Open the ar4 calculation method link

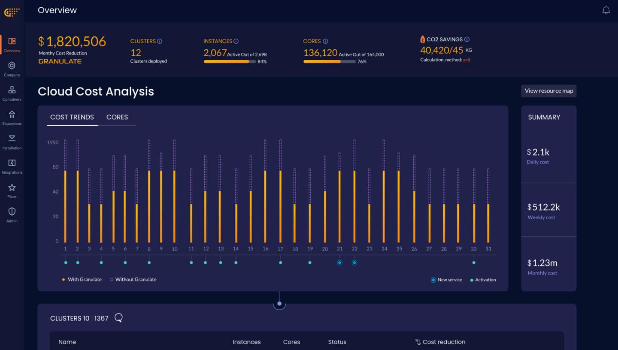pos(467,60)
